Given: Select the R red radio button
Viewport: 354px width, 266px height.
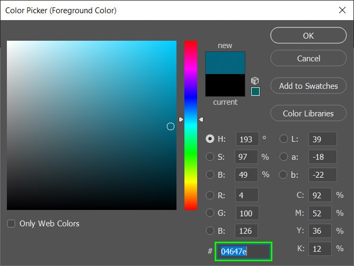Looking at the screenshot, I should click(x=210, y=195).
